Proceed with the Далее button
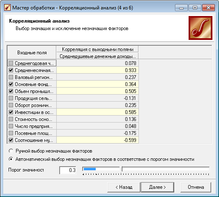 (x=157, y=187)
